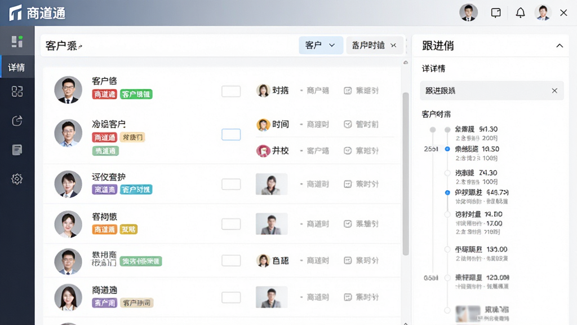Click the 商道通 logo icon
This screenshot has height=325, width=577.
pos(15,13)
